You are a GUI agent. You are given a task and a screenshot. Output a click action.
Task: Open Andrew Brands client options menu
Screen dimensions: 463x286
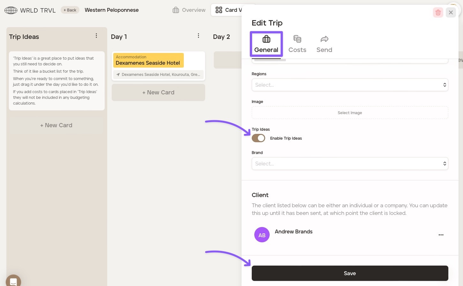[x=441, y=235]
